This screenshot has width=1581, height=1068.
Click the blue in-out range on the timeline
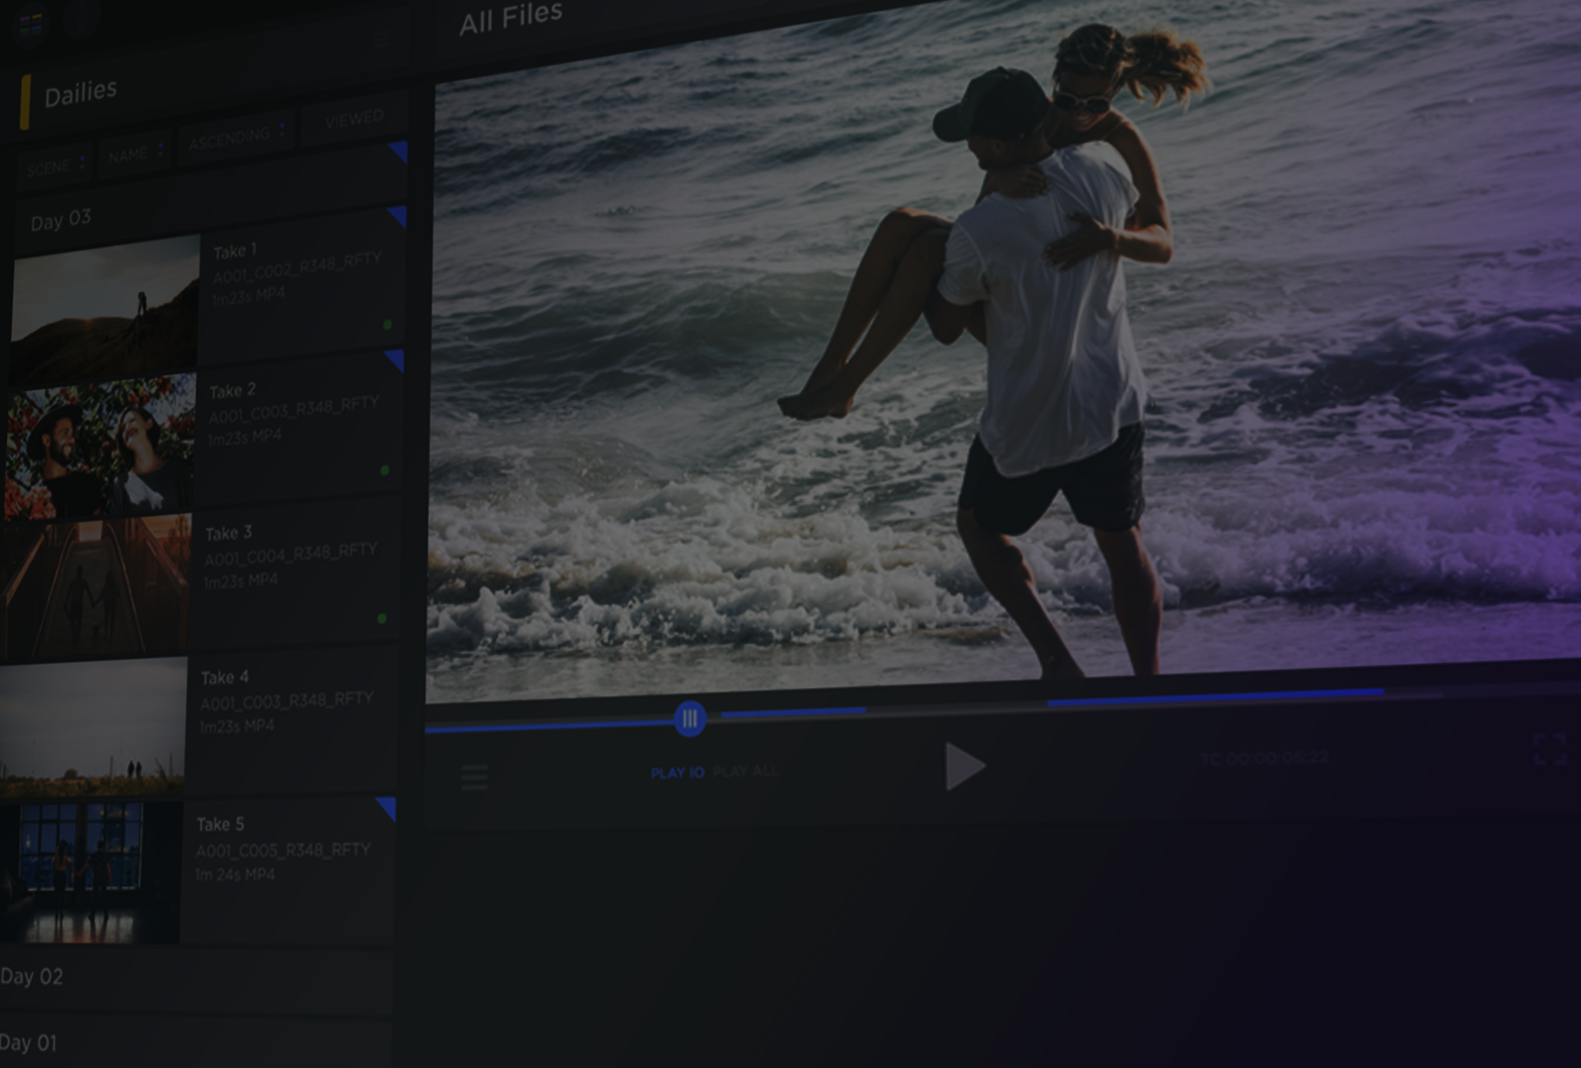[794, 712]
